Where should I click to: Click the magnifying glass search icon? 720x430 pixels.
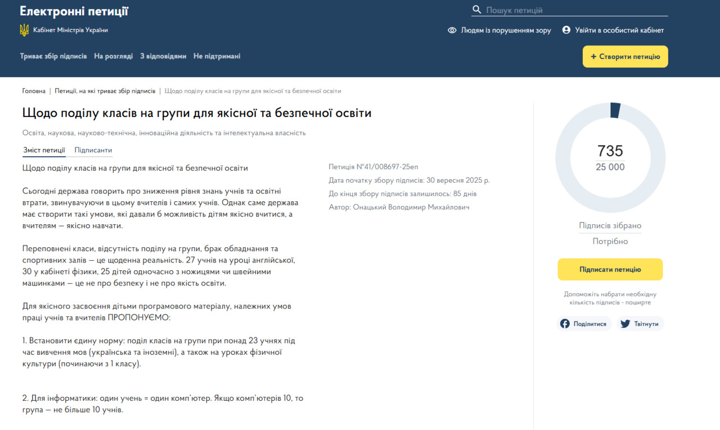click(x=477, y=10)
